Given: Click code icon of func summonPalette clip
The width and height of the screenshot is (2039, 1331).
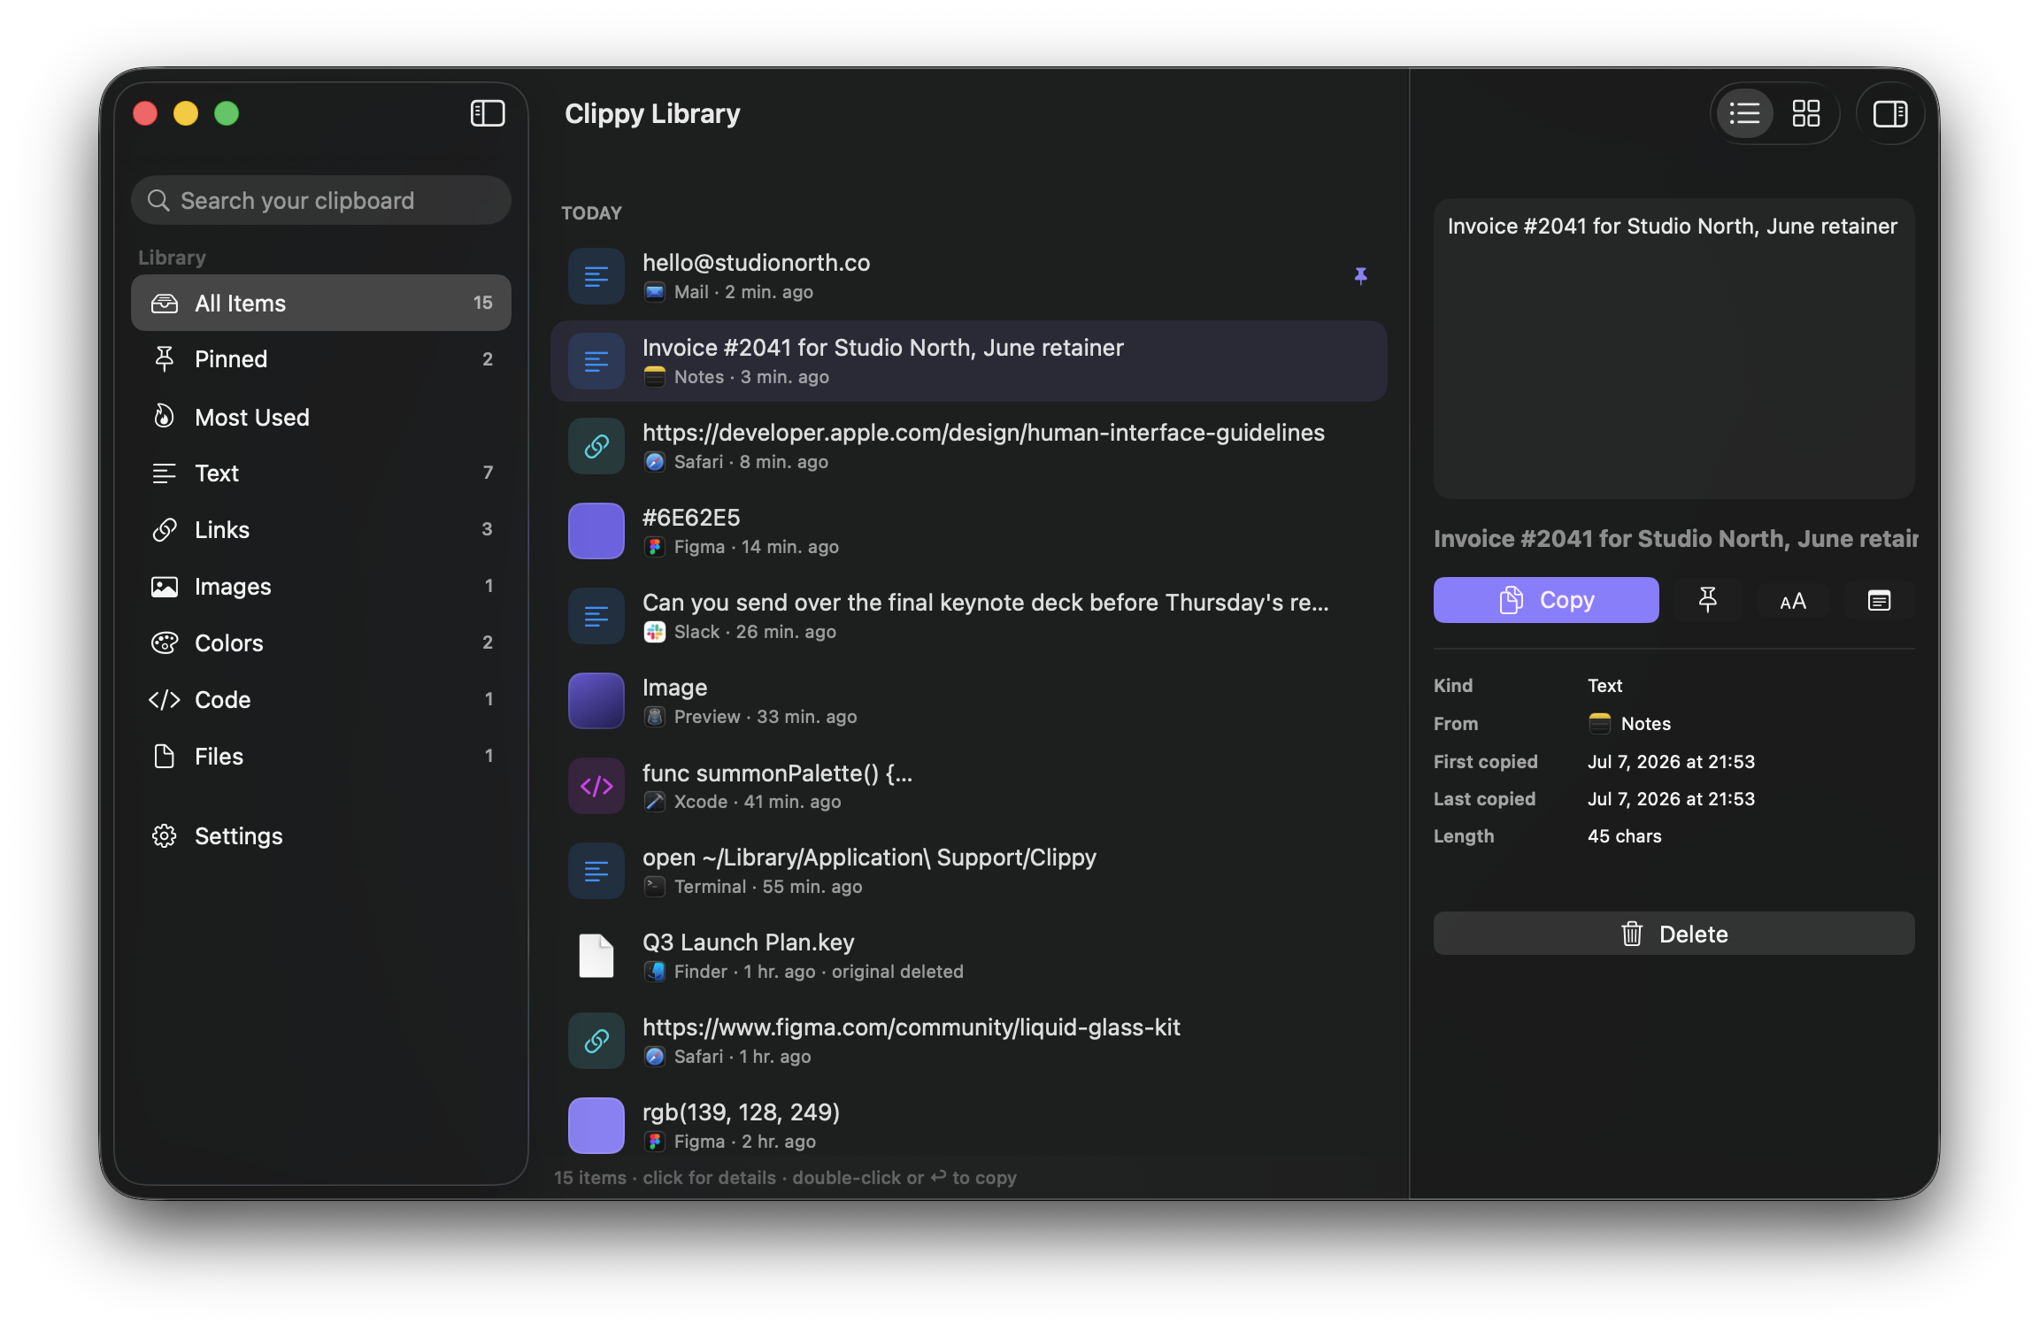Looking at the screenshot, I should pos(596,786).
